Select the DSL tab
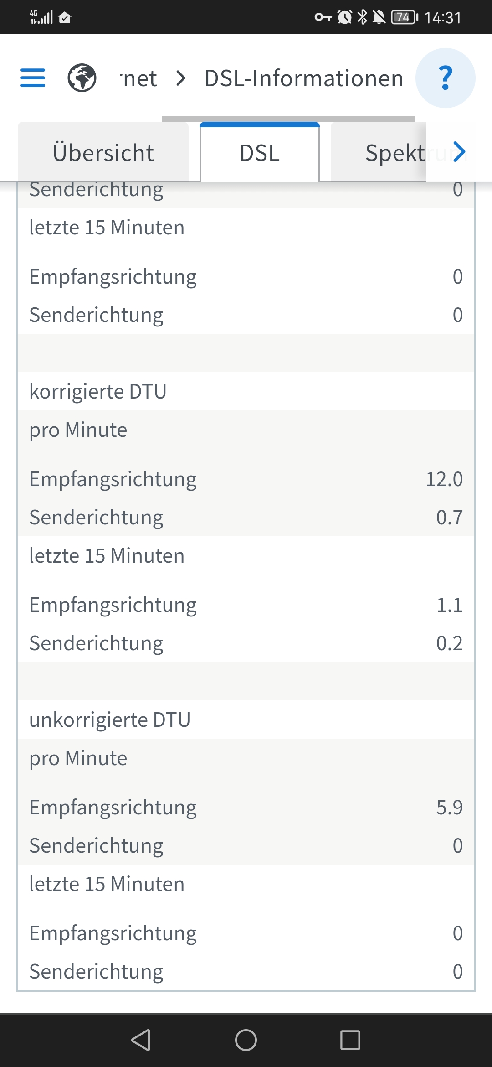The width and height of the screenshot is (492, 1067). [260, 152]
